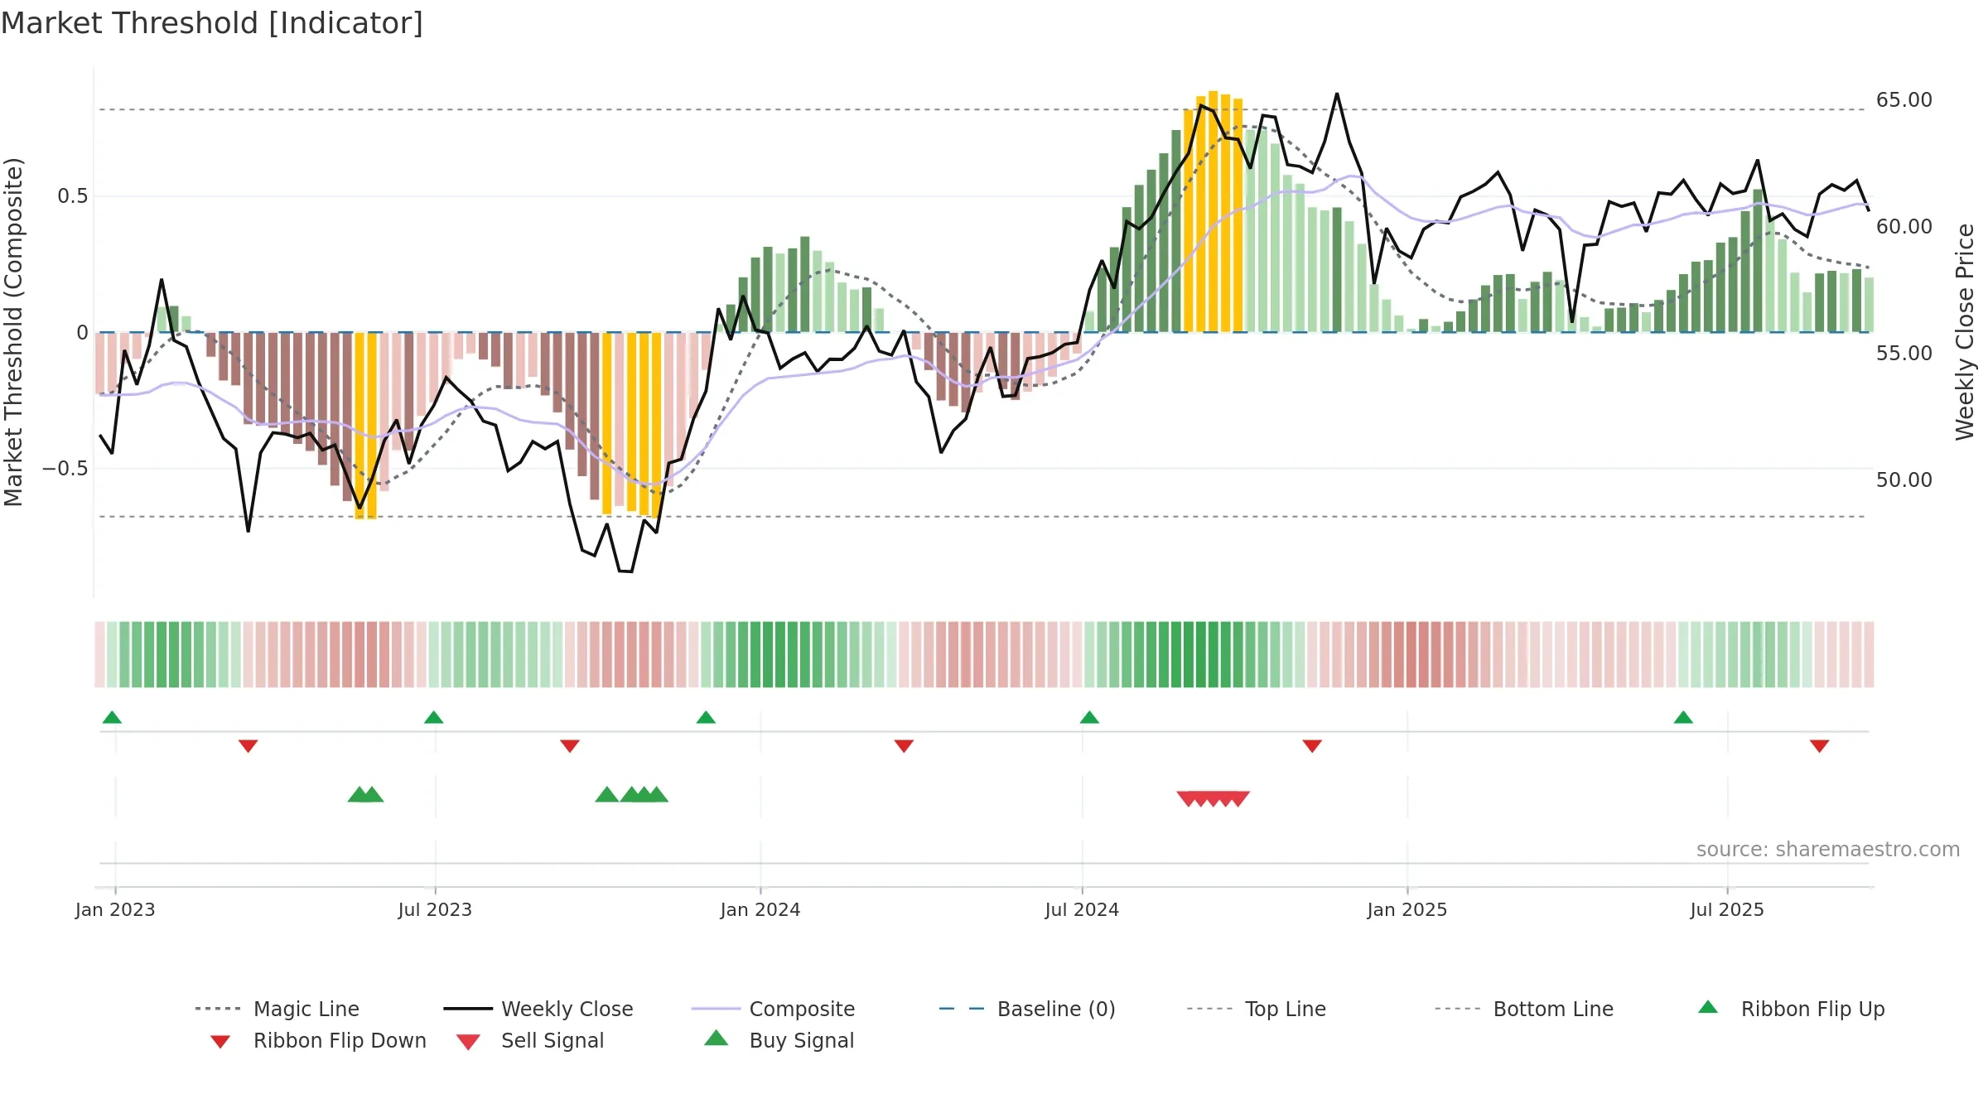Image resolution: width=1988 pixels, height=1118 pixels.
Task: Click the ribbon flip up marker before Jul 2025
Action: click(1683, 717)
